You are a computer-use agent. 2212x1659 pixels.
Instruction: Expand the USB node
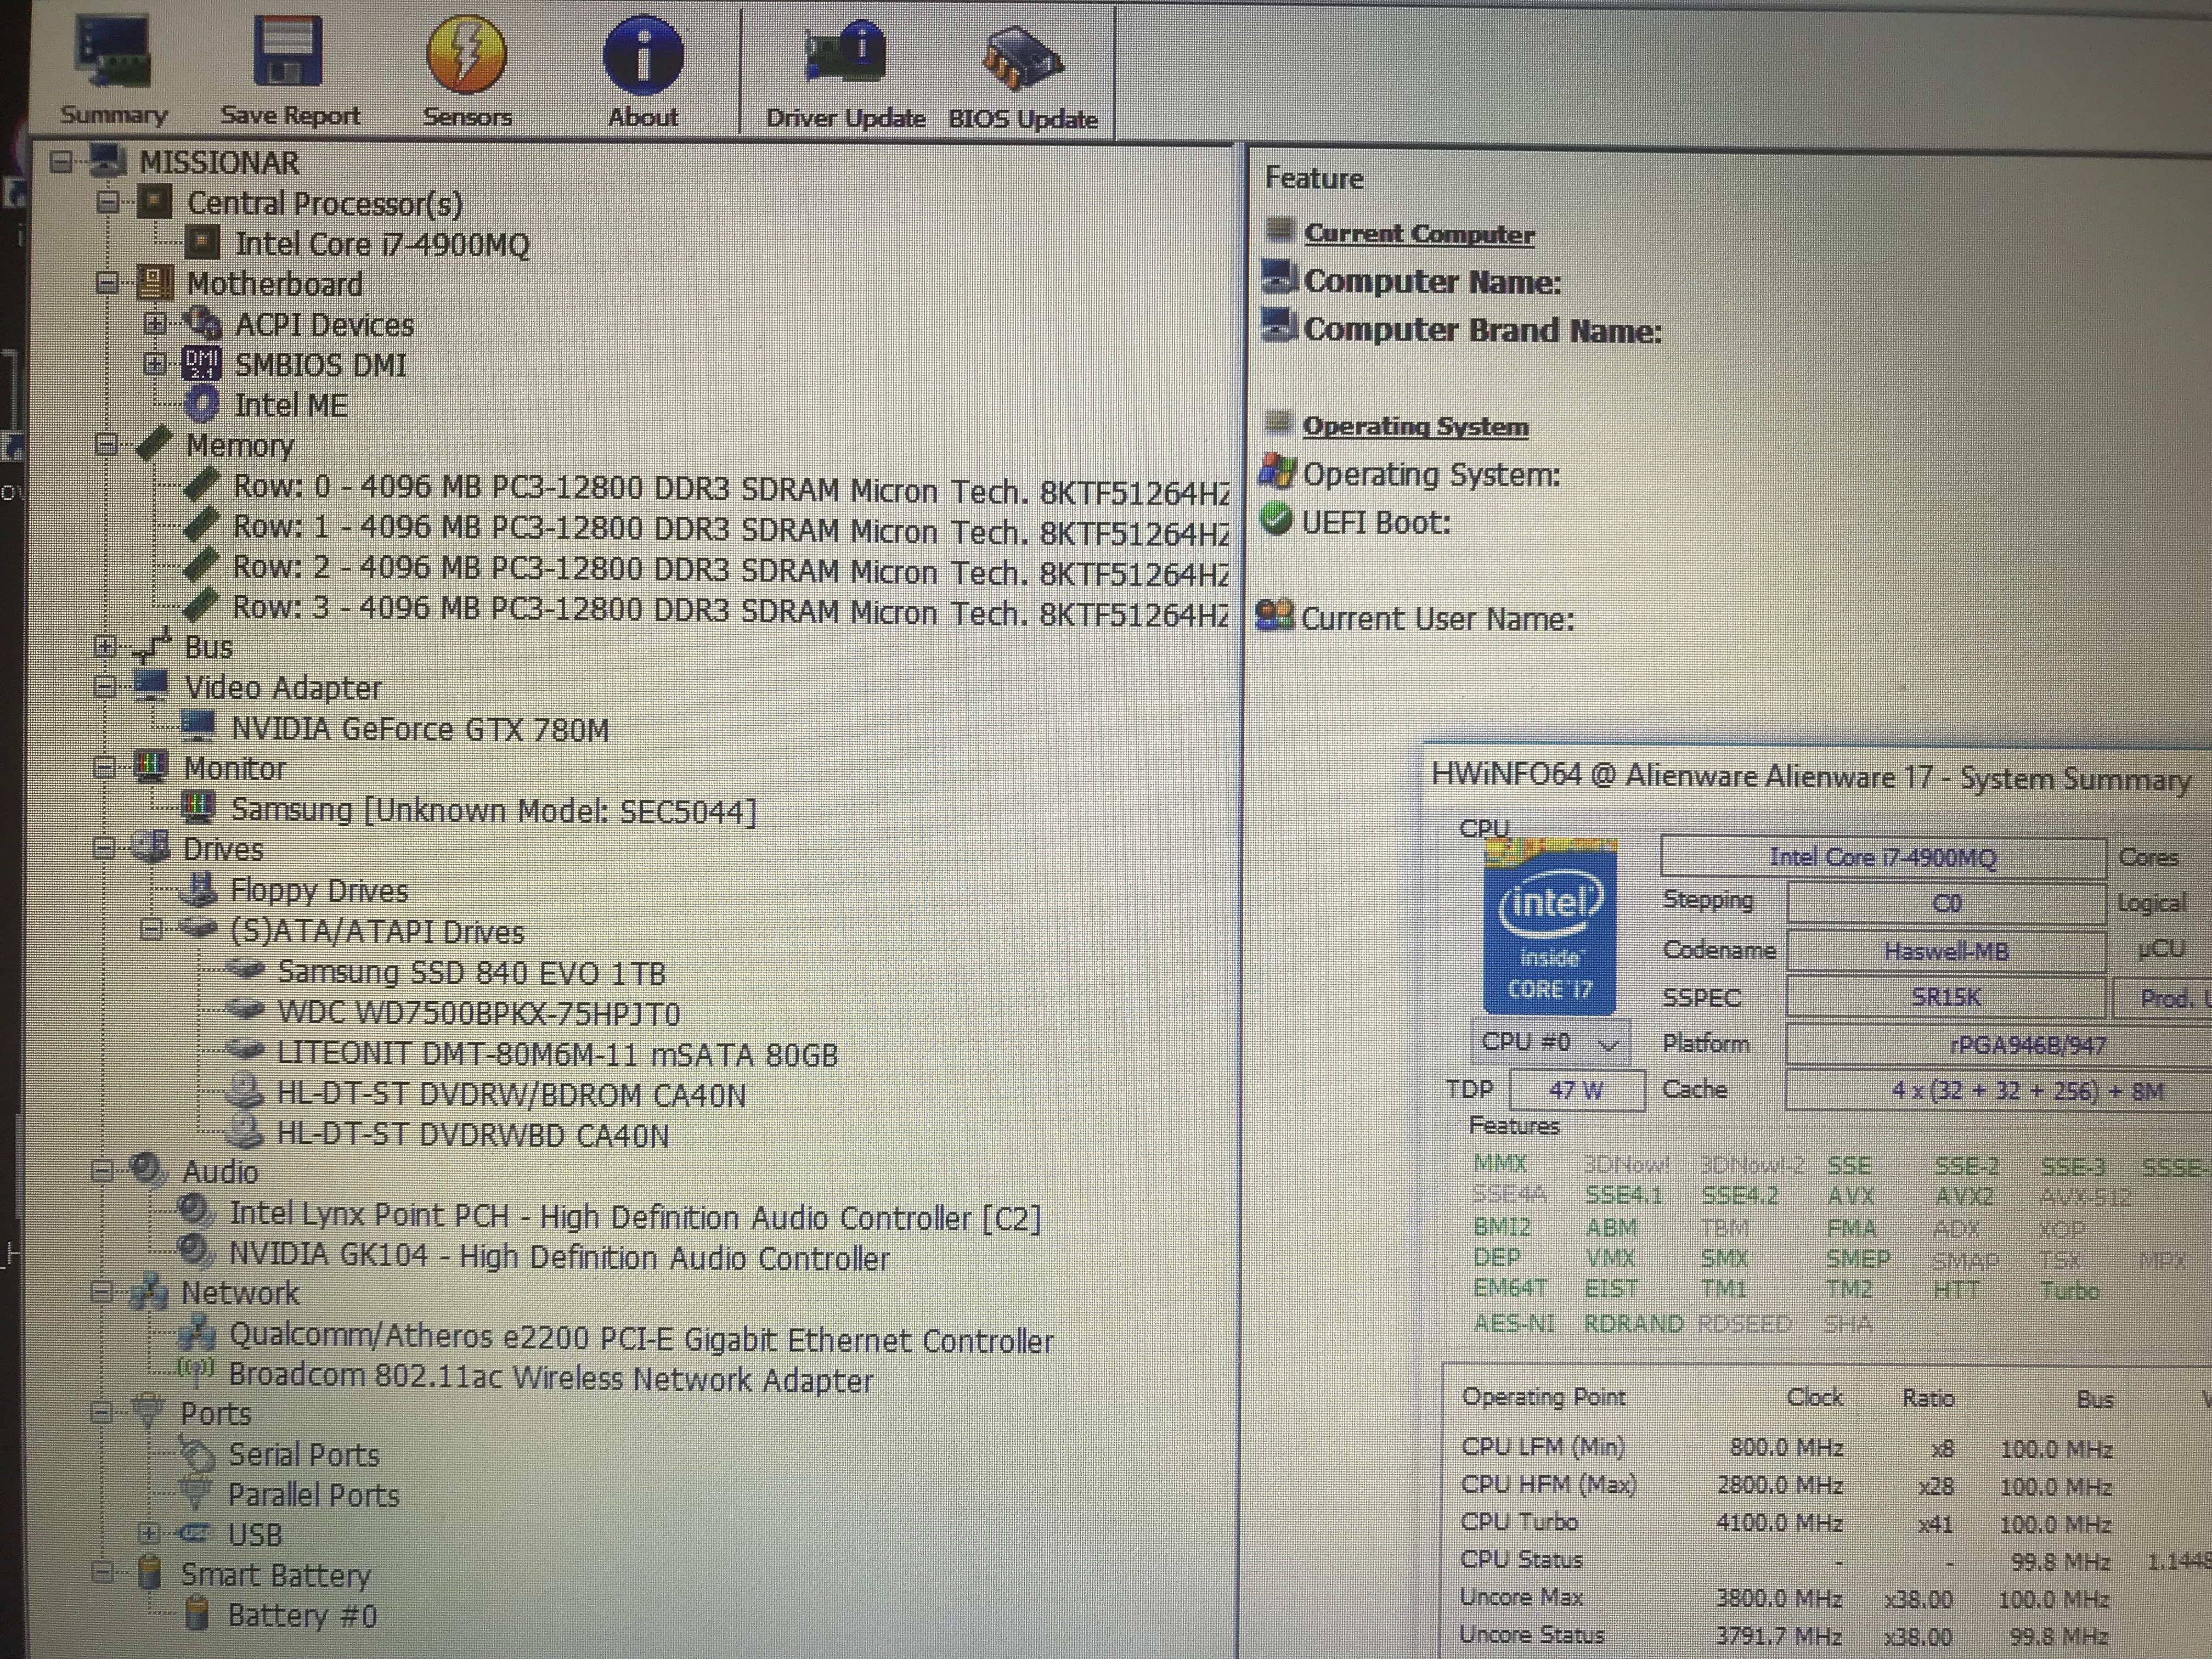tap(148, 1532)
